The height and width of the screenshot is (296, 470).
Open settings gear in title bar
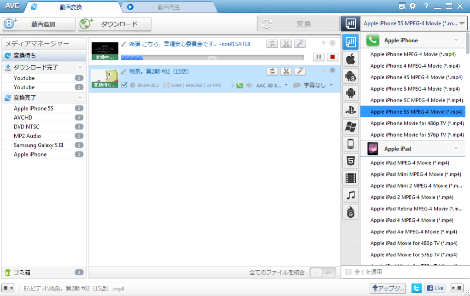click(x=413, y=6)
